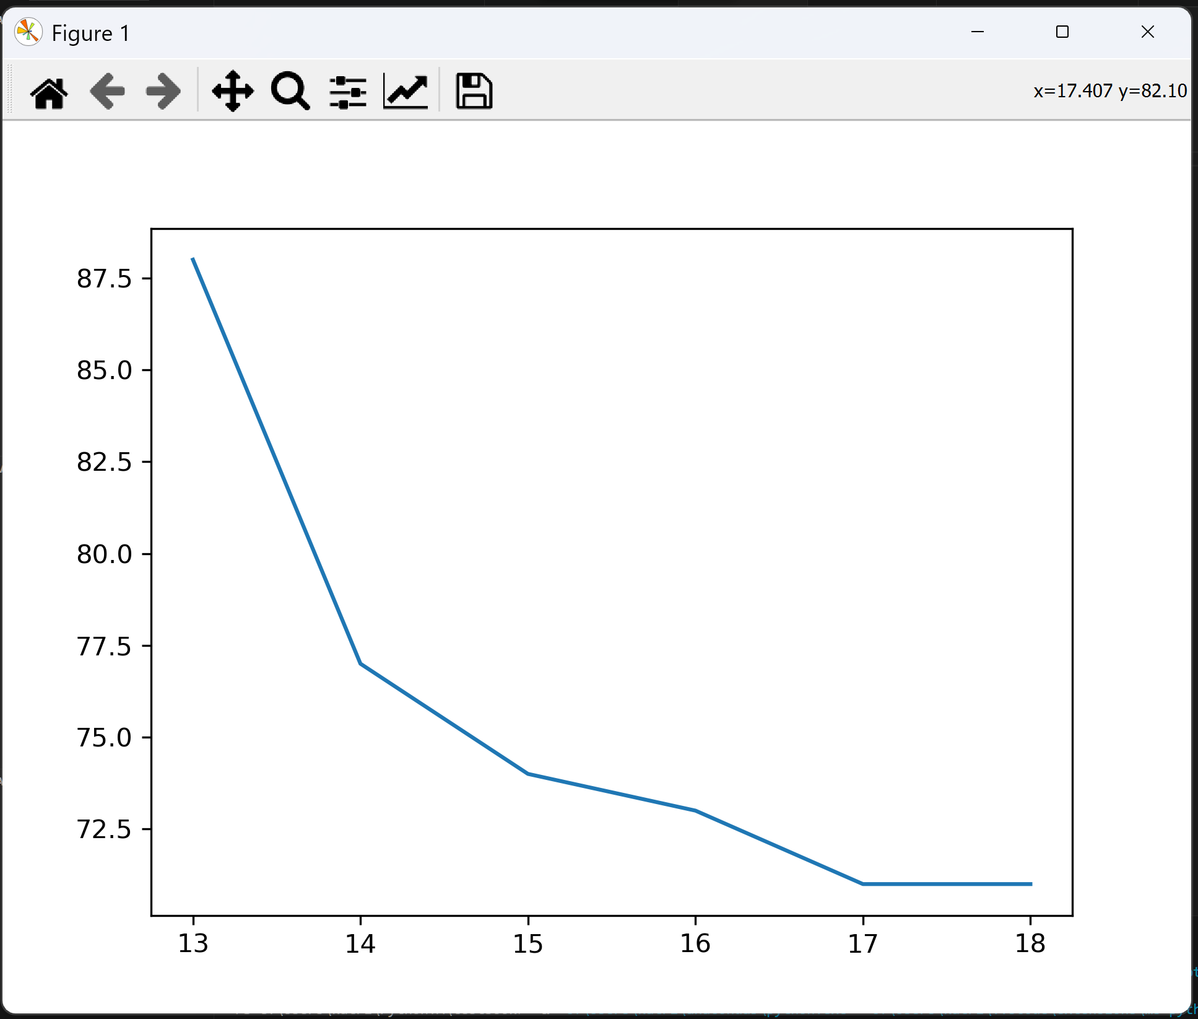
Task: Click the x-axis tick label 15
Action: (527, 944)
